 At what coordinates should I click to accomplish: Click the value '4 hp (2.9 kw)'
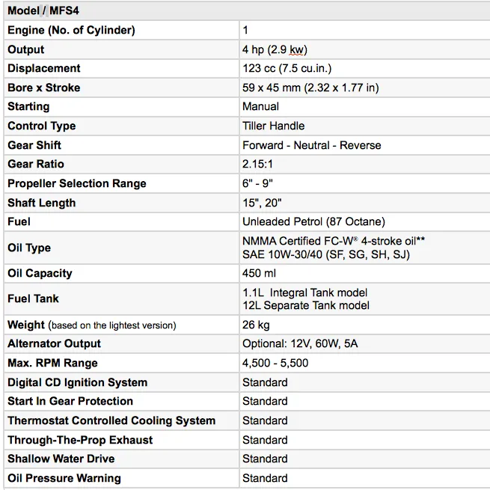click(275, 49)
